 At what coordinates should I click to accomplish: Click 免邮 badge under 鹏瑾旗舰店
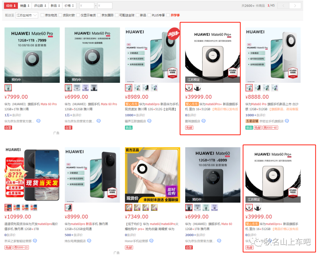189,128
